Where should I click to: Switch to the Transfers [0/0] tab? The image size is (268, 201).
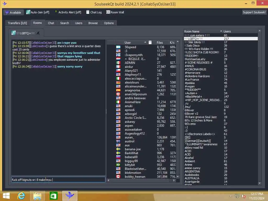coord(17,23)
